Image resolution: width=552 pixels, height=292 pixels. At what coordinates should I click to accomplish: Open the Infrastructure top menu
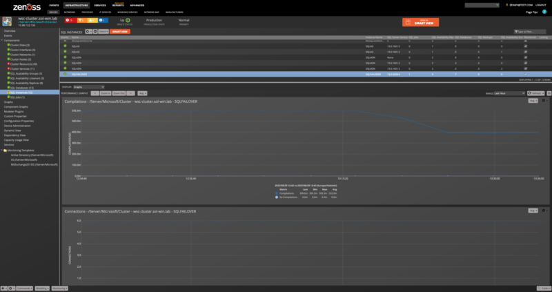tap(77, 6)
